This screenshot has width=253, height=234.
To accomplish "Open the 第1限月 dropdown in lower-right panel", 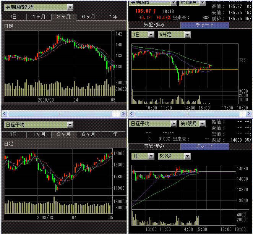I will pos(192,124).
